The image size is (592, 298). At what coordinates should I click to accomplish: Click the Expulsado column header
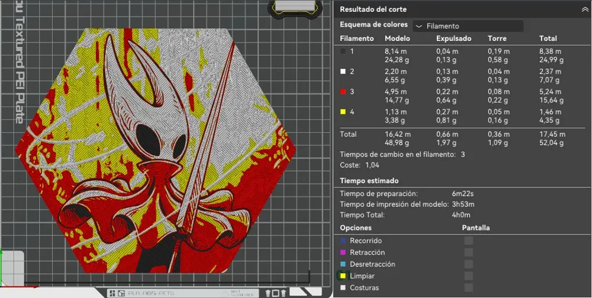tap(454, 38)
